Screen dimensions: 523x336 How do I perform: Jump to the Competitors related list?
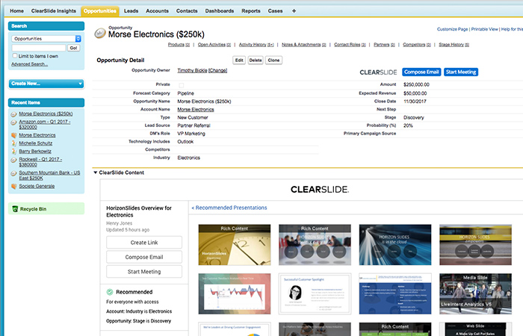point(417,45)
